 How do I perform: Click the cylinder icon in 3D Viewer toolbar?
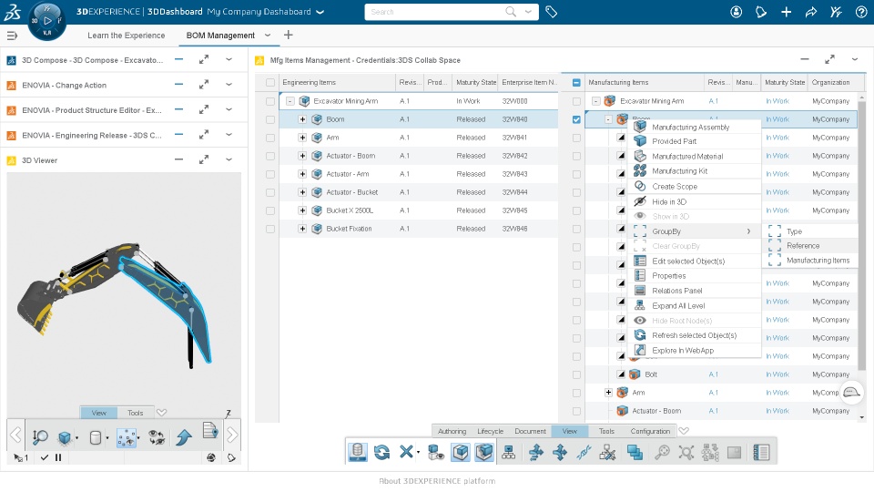coord(96,438)
